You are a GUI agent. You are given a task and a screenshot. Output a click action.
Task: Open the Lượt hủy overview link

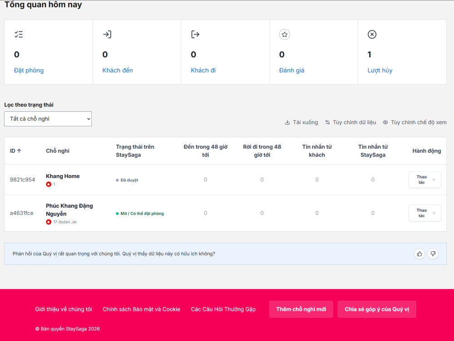380,70
